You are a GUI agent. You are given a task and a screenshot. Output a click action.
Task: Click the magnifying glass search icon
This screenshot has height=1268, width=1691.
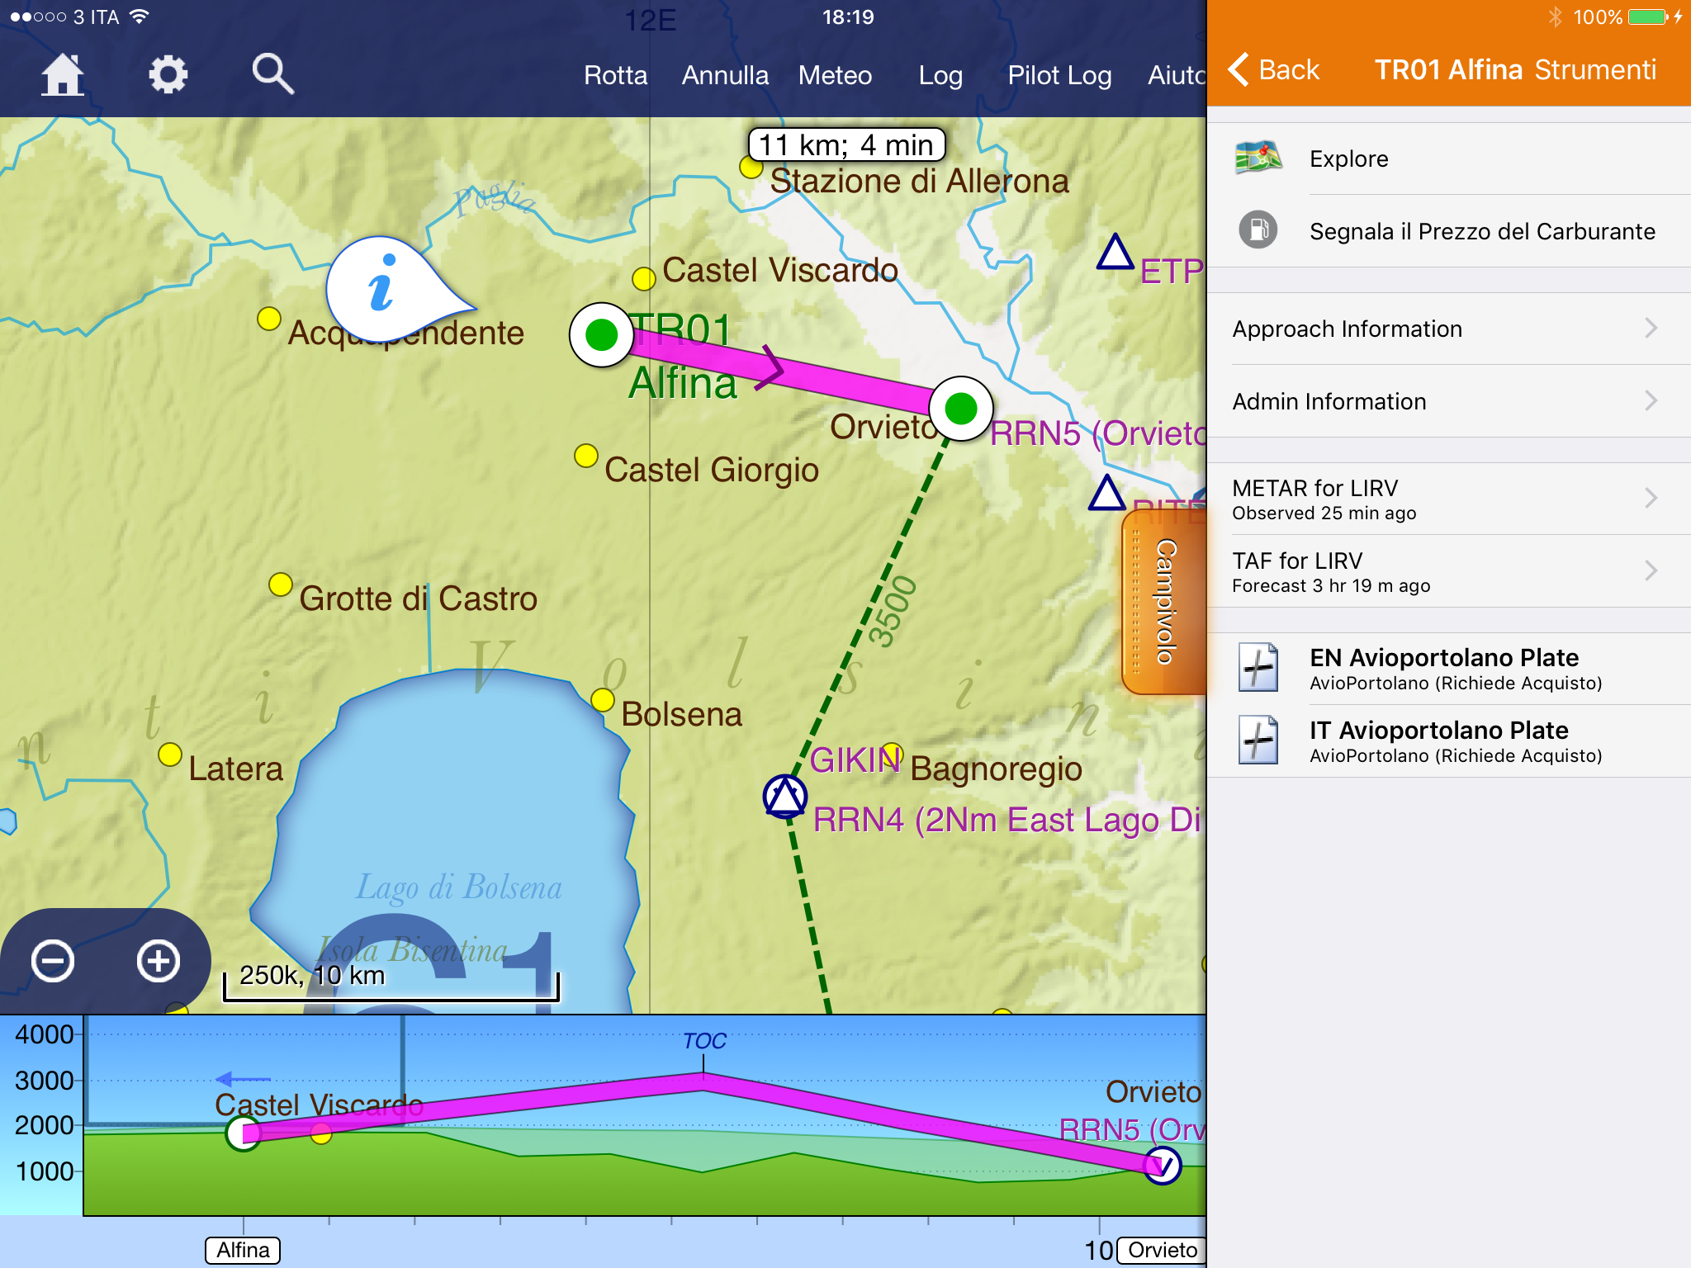(x=272, y=75)
